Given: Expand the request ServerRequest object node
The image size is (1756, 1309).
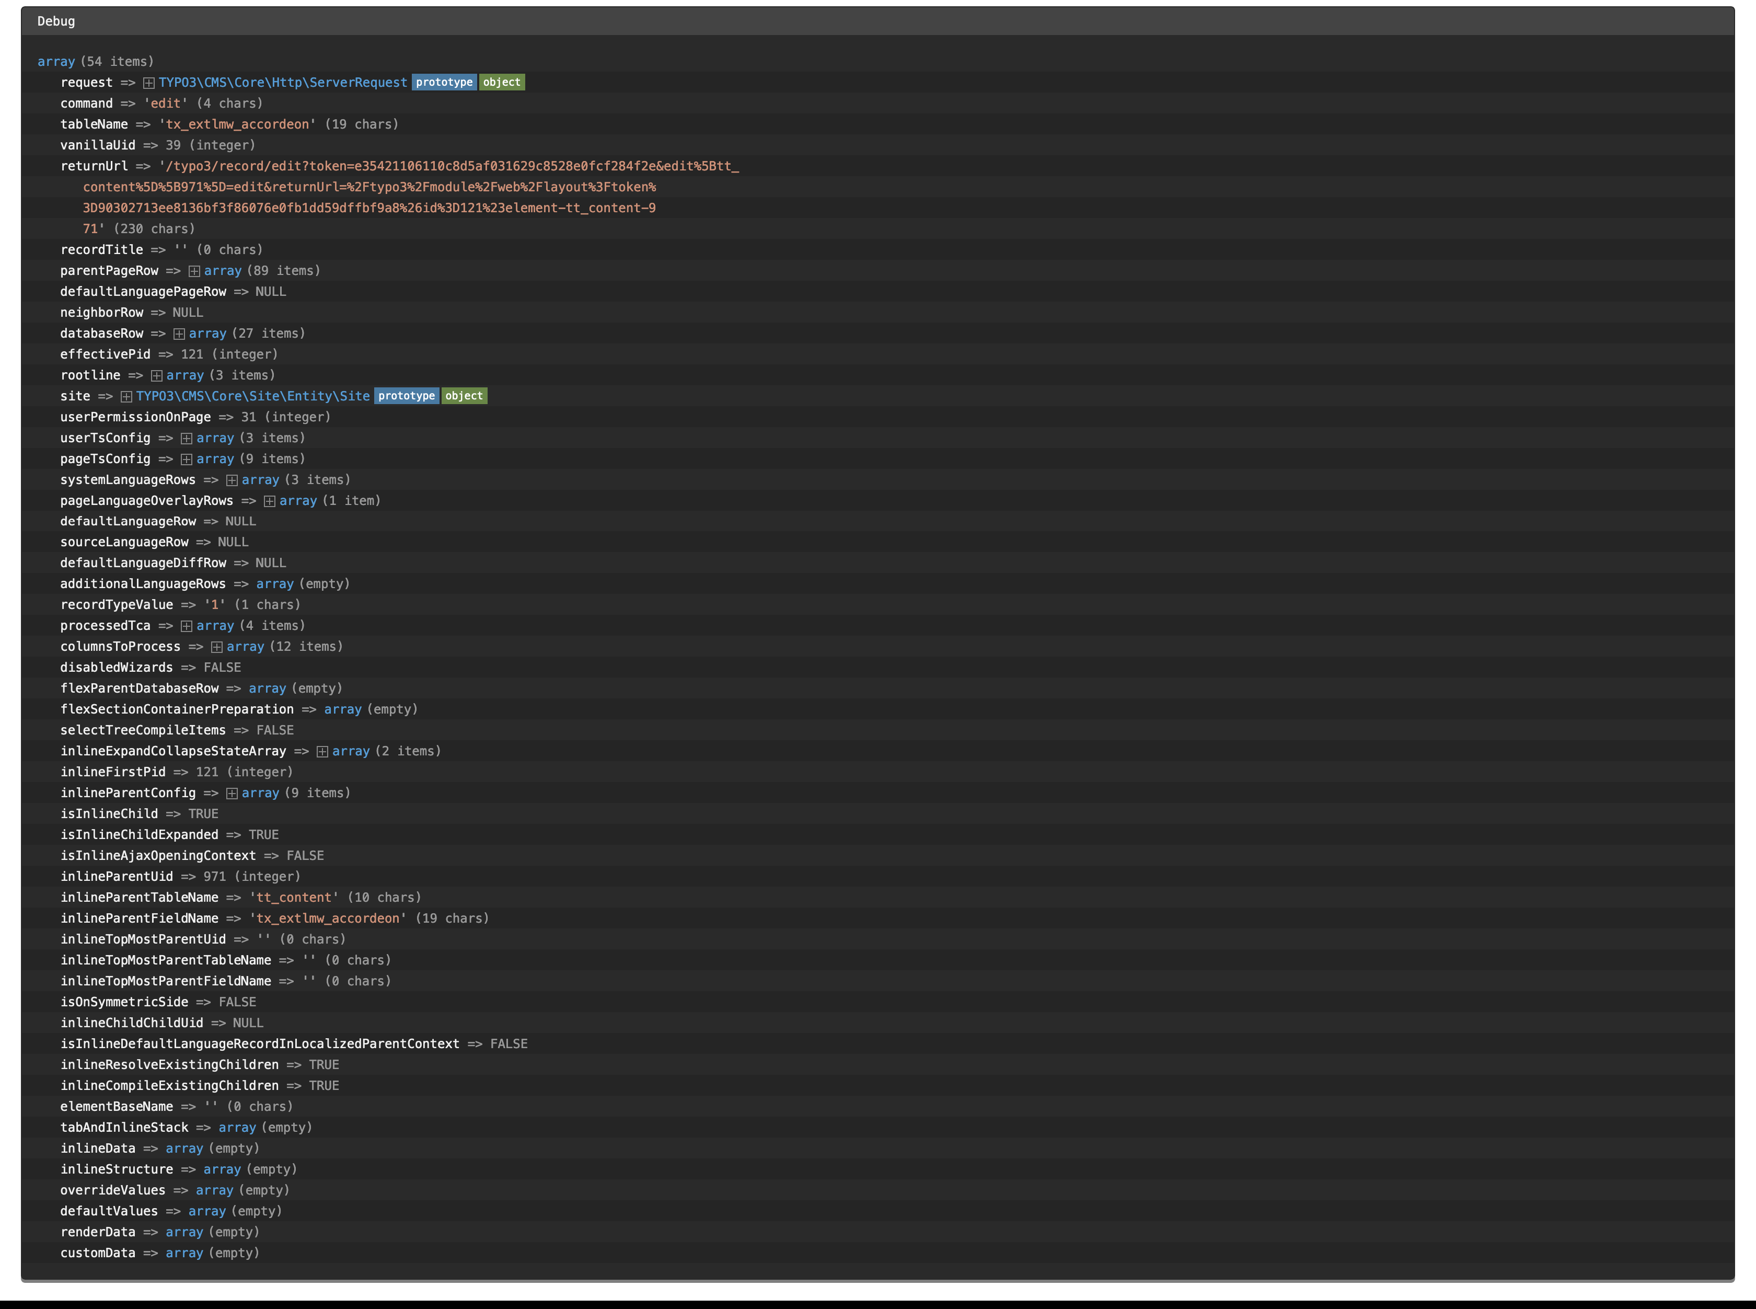Looking at the screenshot, I should (149, 83).
